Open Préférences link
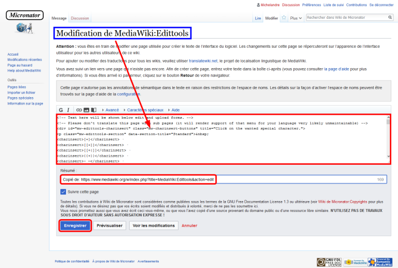This screenshot has width=398, height=268. (x=312, y=5)
